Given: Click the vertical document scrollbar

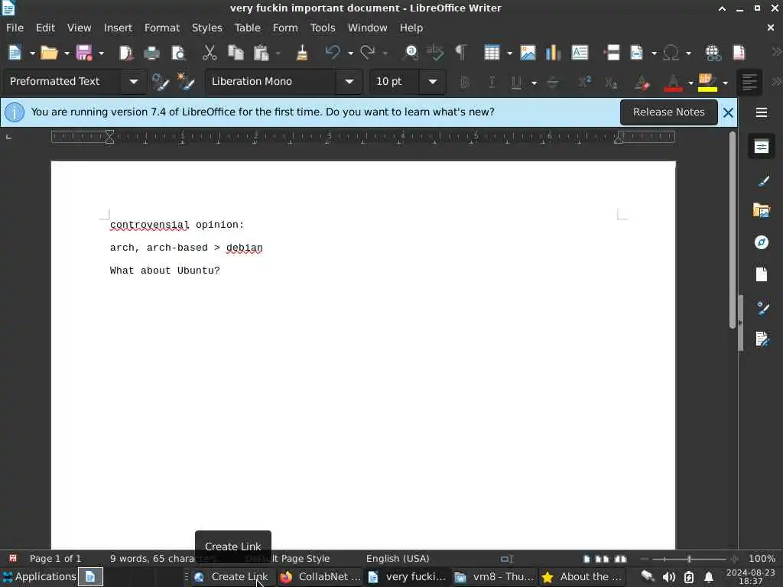Looking at the screenshot, I should [733, 229].
